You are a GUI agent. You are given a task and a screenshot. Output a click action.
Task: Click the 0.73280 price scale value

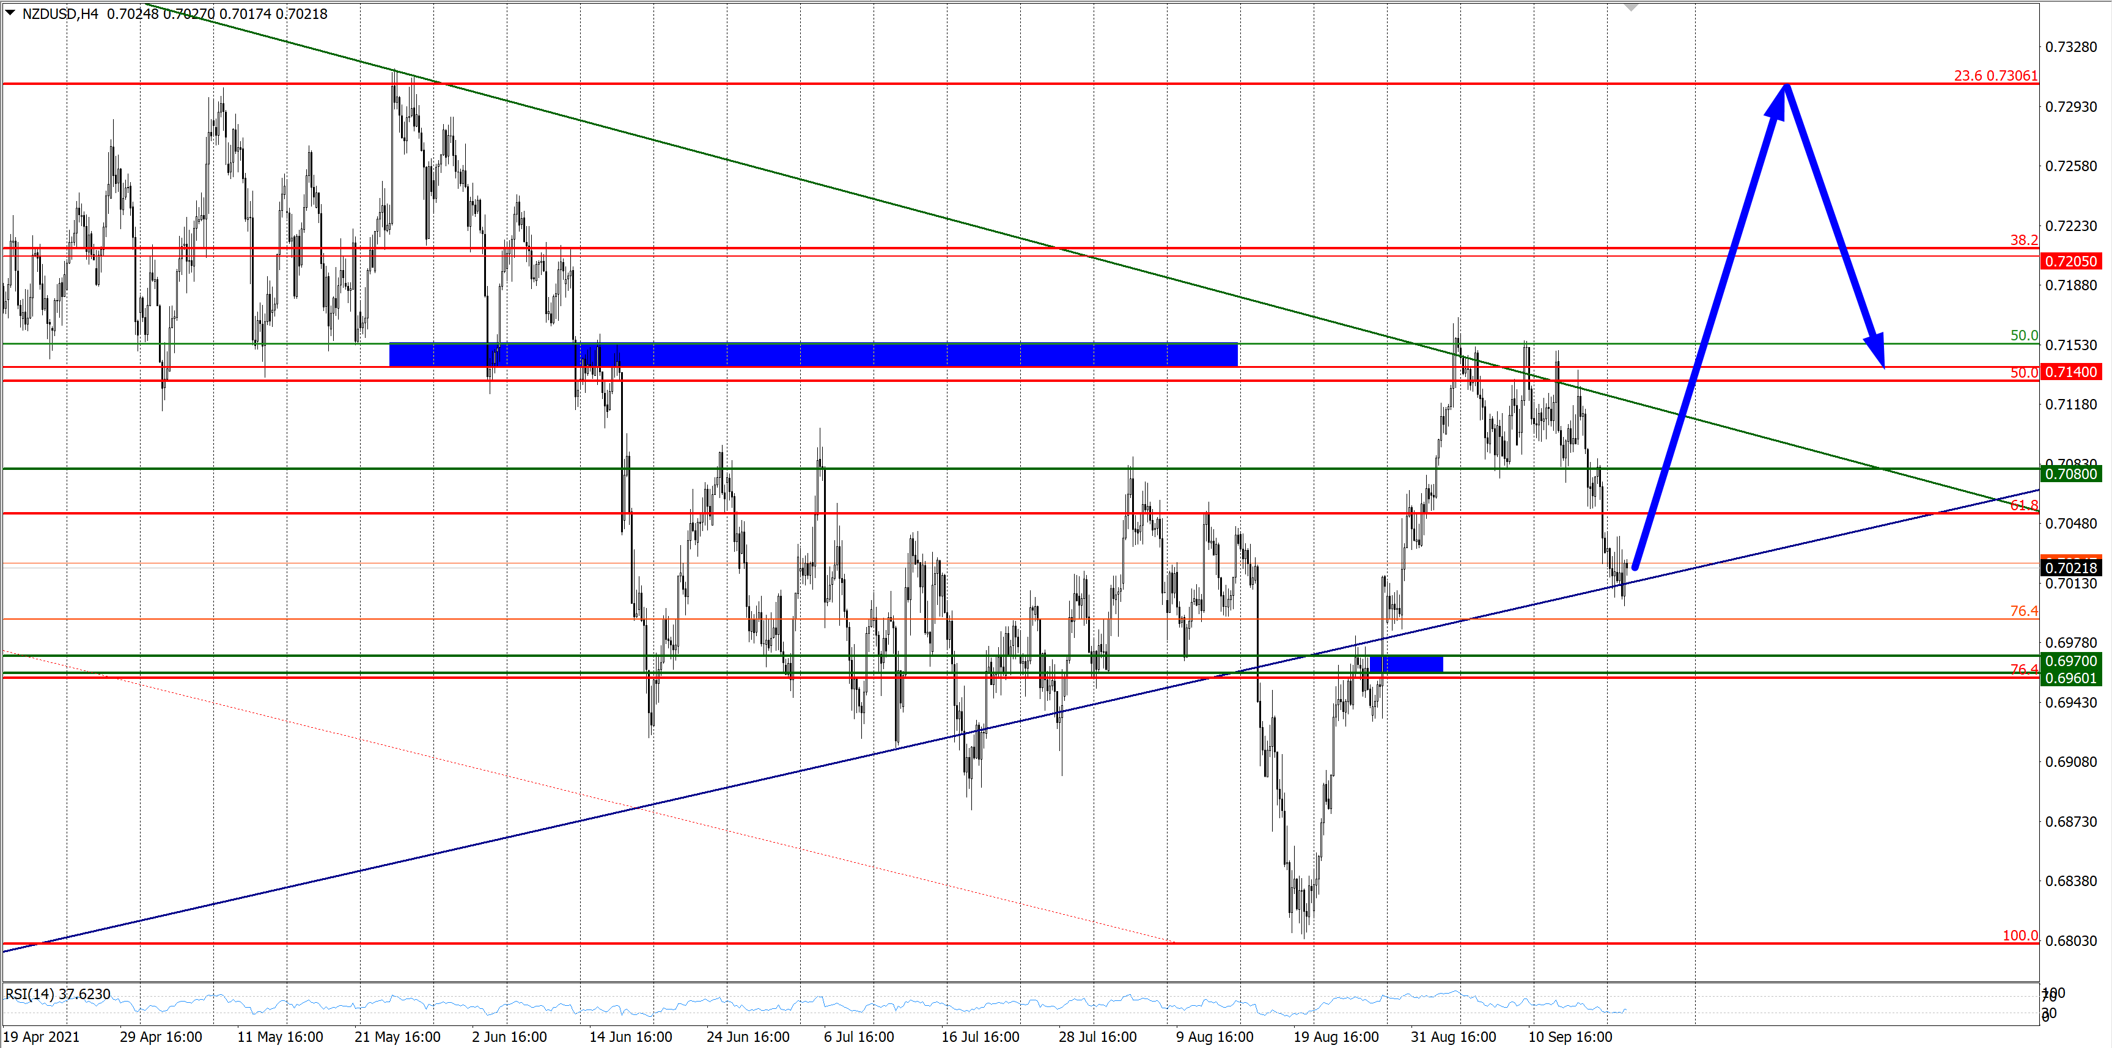(x=2070, y=46)
